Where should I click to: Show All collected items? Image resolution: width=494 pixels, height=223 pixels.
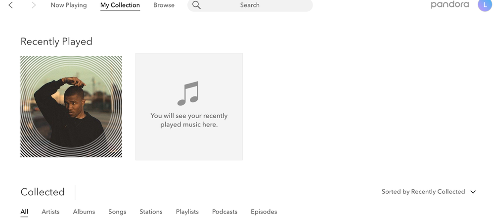(24, 212)
